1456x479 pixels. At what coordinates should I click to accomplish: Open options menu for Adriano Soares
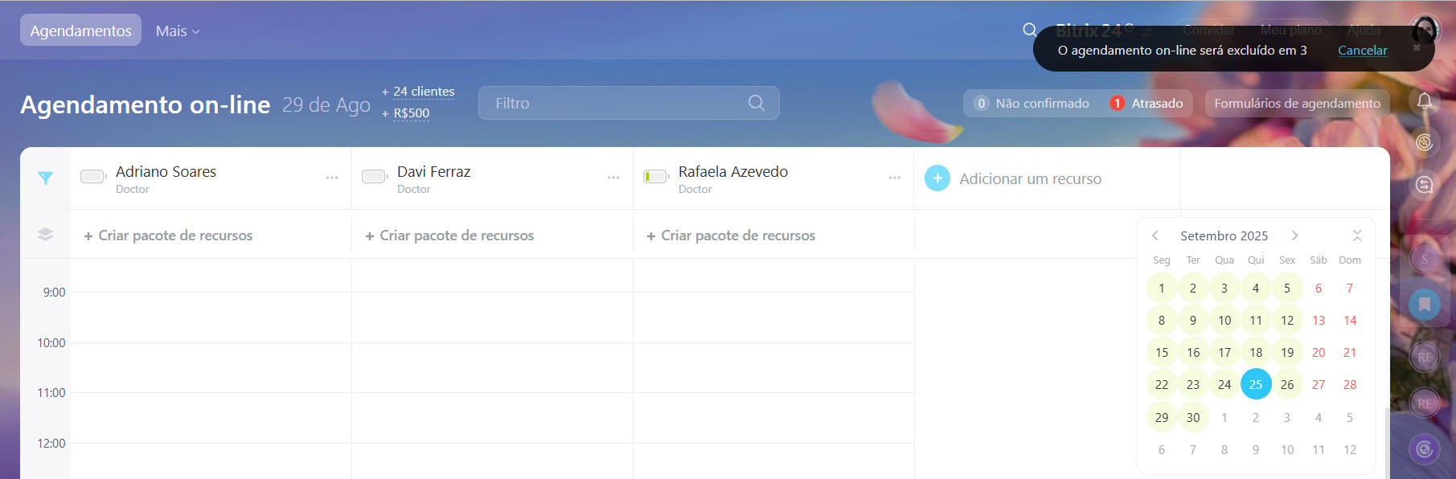tap(332, 178)
